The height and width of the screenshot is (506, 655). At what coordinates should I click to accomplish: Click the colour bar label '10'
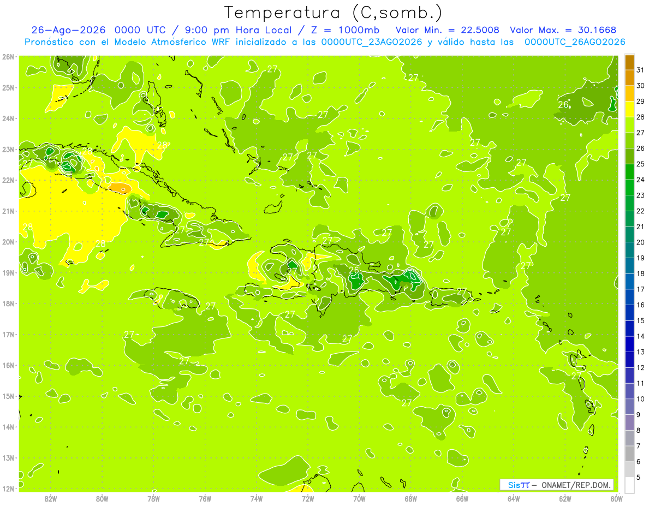tap(640, 399)
